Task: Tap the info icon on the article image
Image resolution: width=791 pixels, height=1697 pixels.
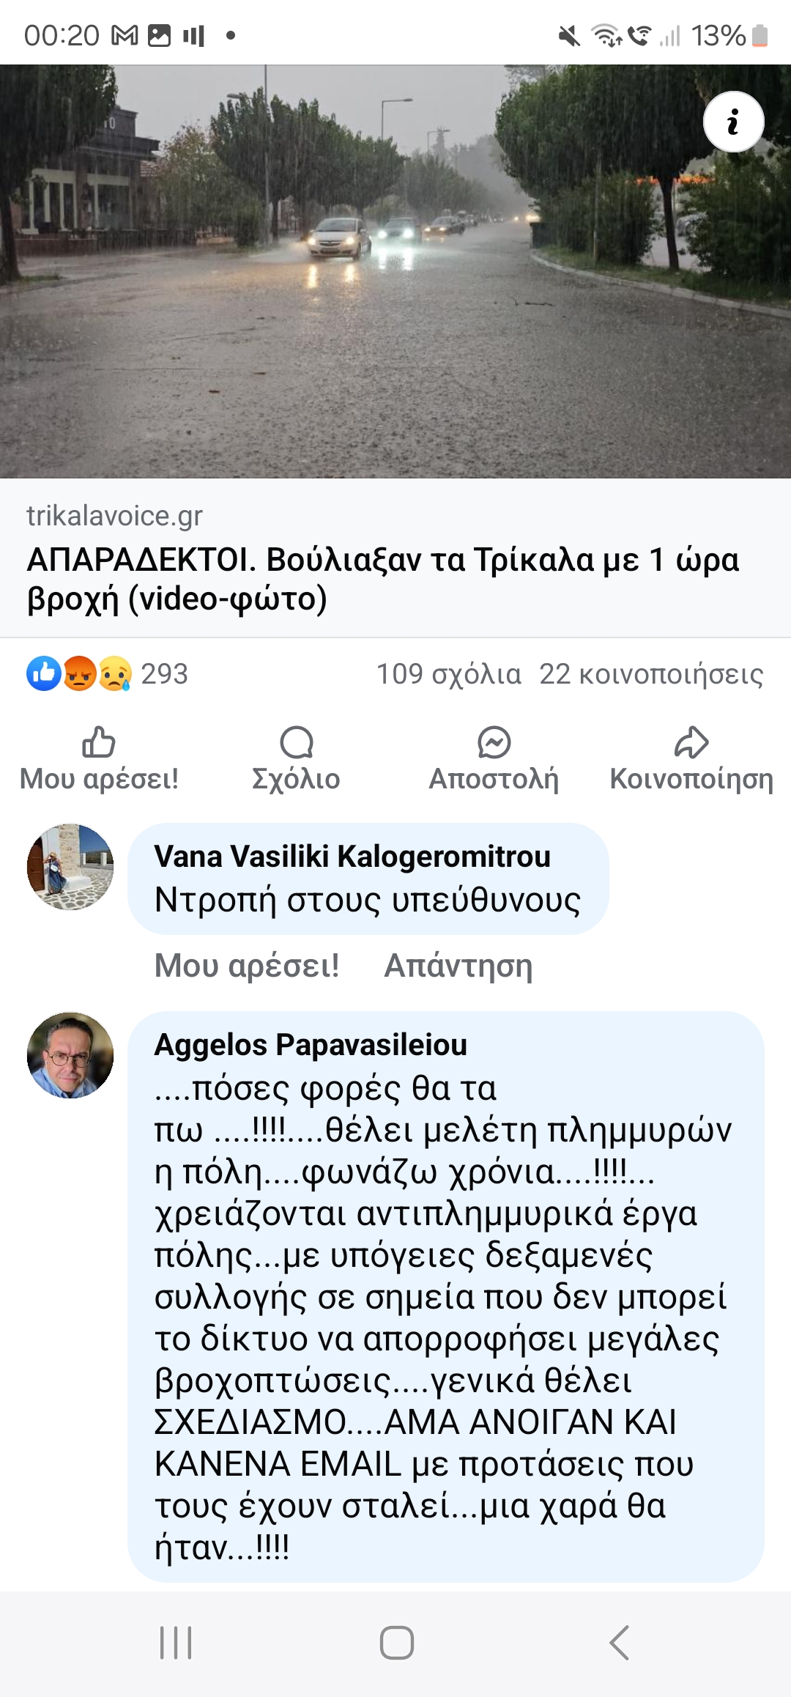Action: coord(733,122)
